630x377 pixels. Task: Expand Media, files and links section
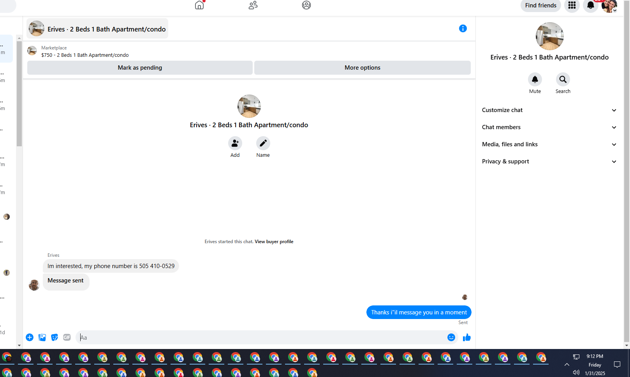coord(549,144)
